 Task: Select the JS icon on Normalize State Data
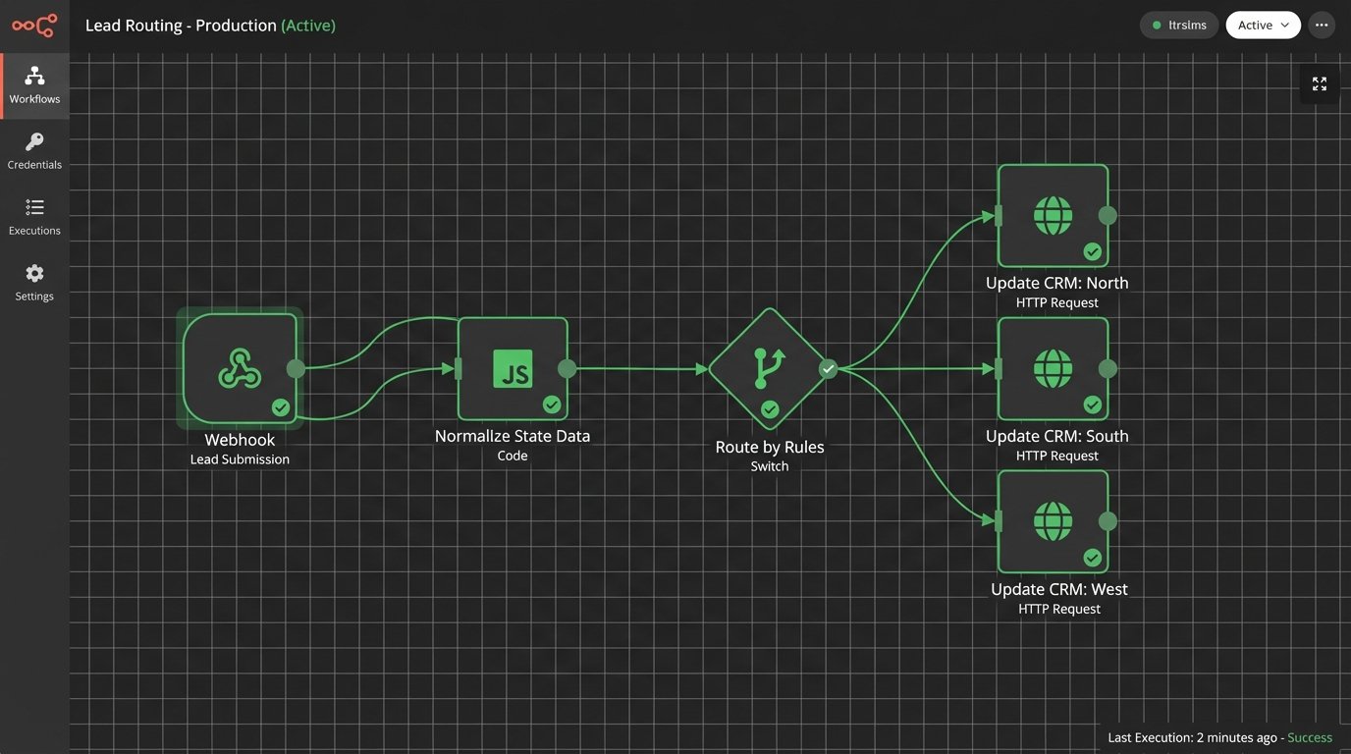[x=512, y=368]
